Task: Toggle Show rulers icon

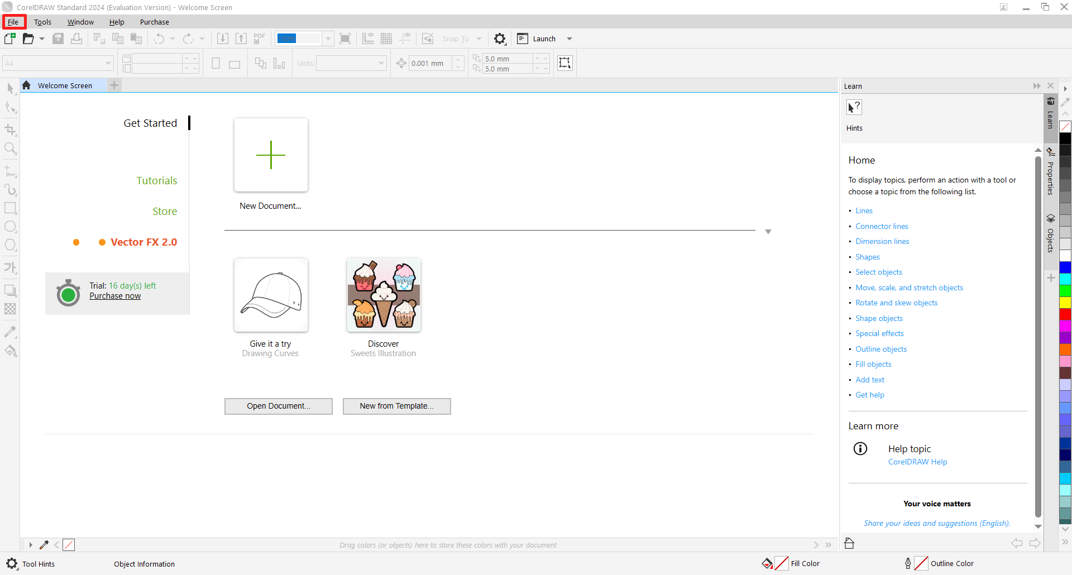Action: pos(368,39)
